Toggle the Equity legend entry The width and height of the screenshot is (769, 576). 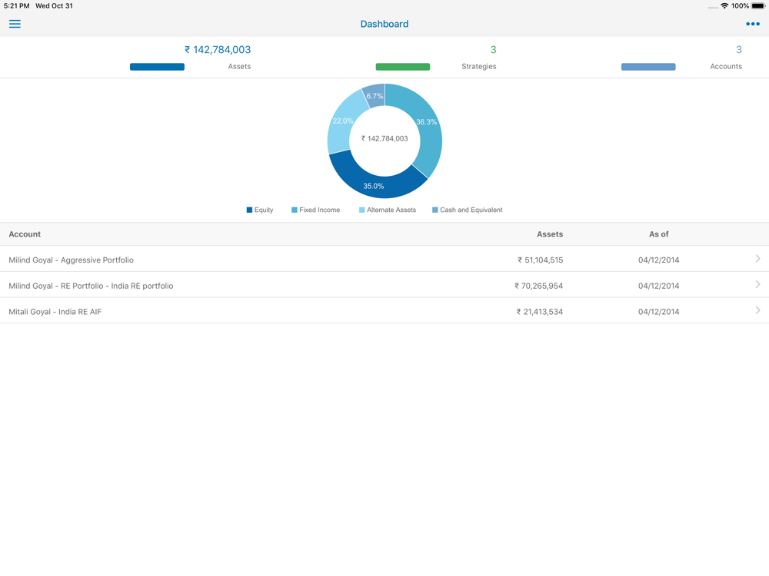tap(260, 210)
